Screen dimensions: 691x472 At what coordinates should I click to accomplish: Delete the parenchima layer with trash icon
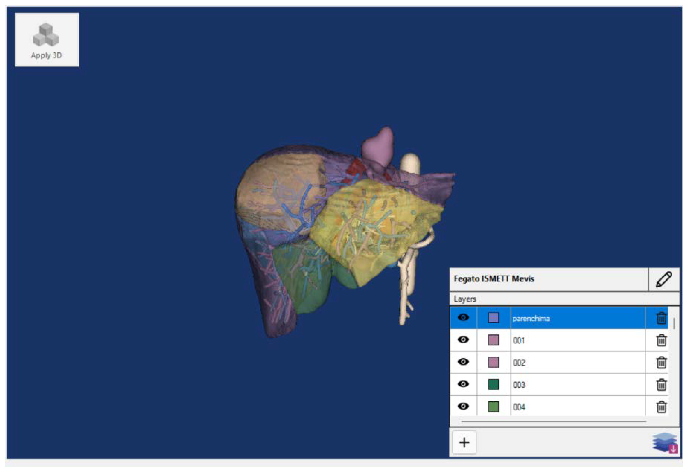point(661,318)
